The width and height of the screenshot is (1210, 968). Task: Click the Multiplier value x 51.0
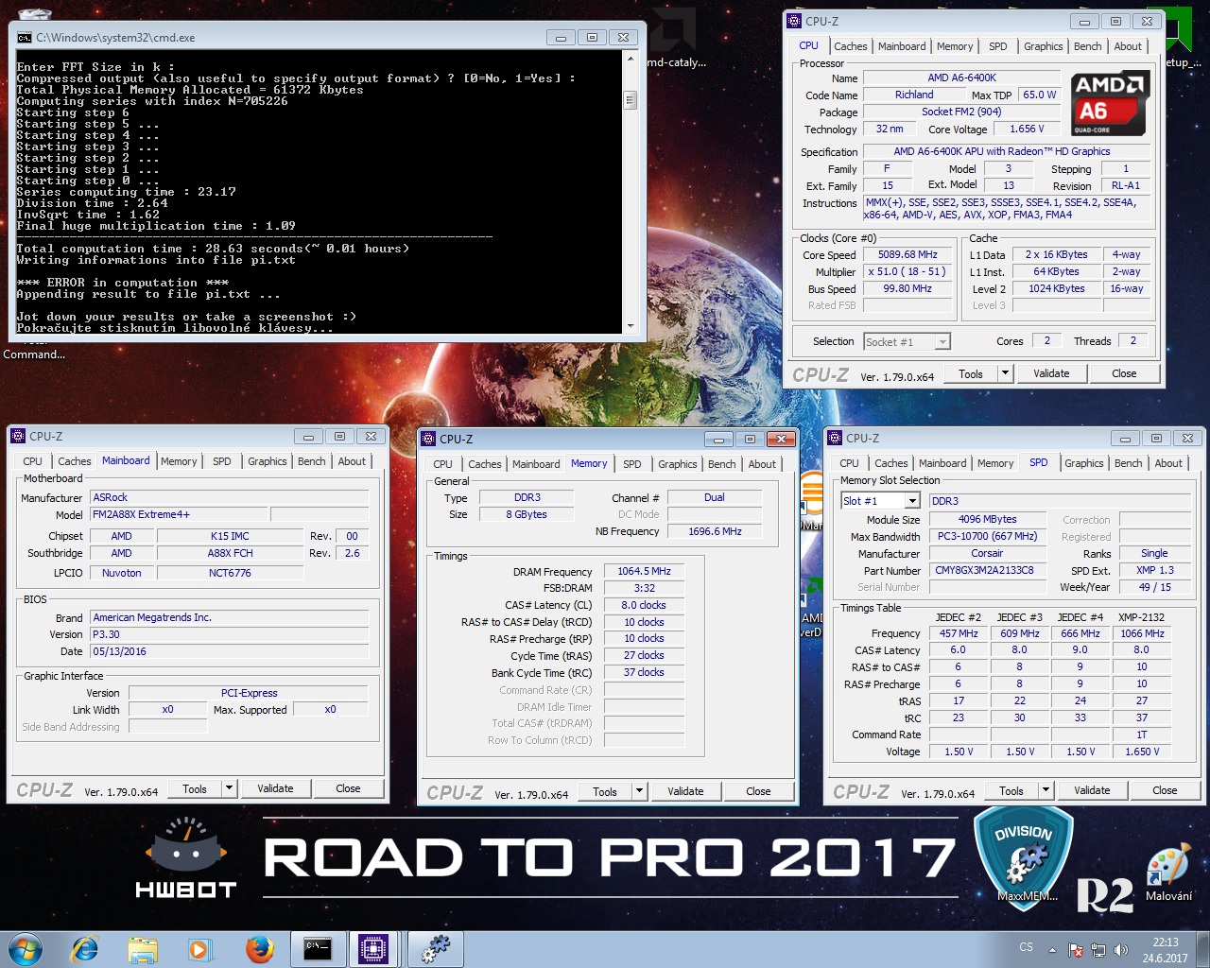[x=907, y=272]
